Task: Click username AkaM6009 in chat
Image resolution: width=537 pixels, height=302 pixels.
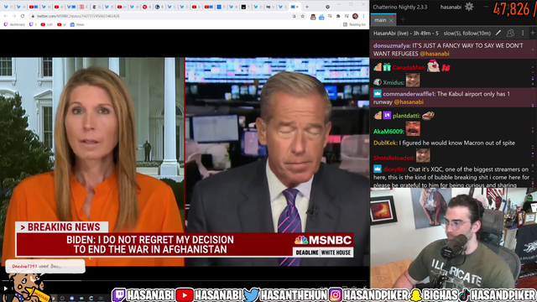Action: pyautogui.click(x=388, y=131)
